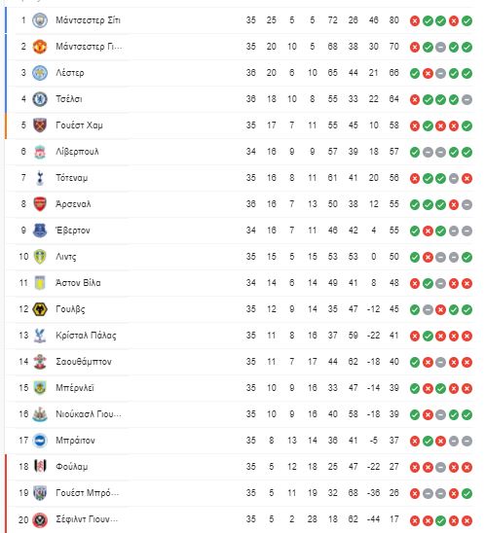Click Chelsea's latest grey draw form indicator
Viewport: 484px width, 533px height.
[x=466, y=99]
